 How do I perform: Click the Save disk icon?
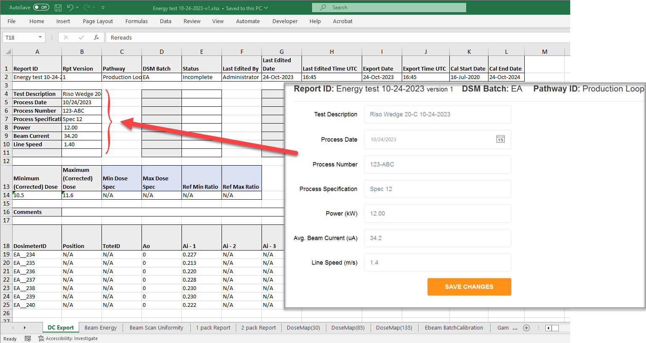[58, 8]
